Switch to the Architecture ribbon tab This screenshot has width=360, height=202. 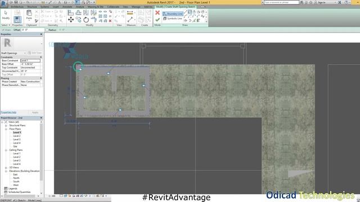[x=17, y=7]
